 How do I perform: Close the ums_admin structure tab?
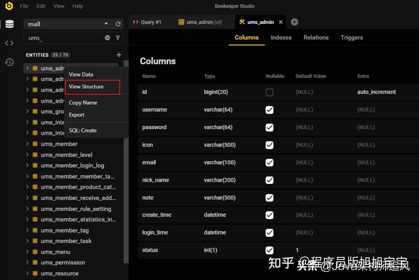[x=281, y=22]
